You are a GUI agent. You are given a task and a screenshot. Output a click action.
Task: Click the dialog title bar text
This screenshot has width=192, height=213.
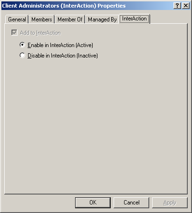tap(64, 6)
